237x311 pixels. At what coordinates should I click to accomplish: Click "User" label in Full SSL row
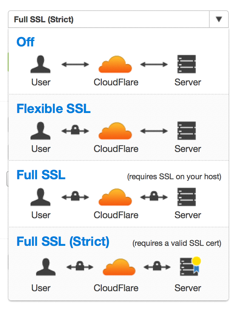(x=41, y=215)
